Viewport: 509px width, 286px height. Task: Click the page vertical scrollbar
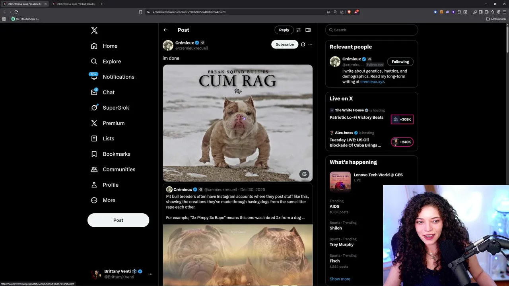point(507,40)
